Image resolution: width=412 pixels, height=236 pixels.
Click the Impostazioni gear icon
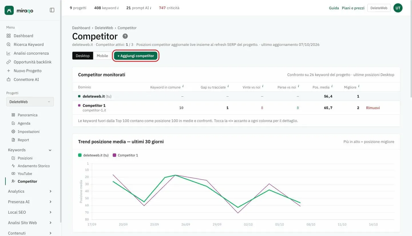[13, 132]
